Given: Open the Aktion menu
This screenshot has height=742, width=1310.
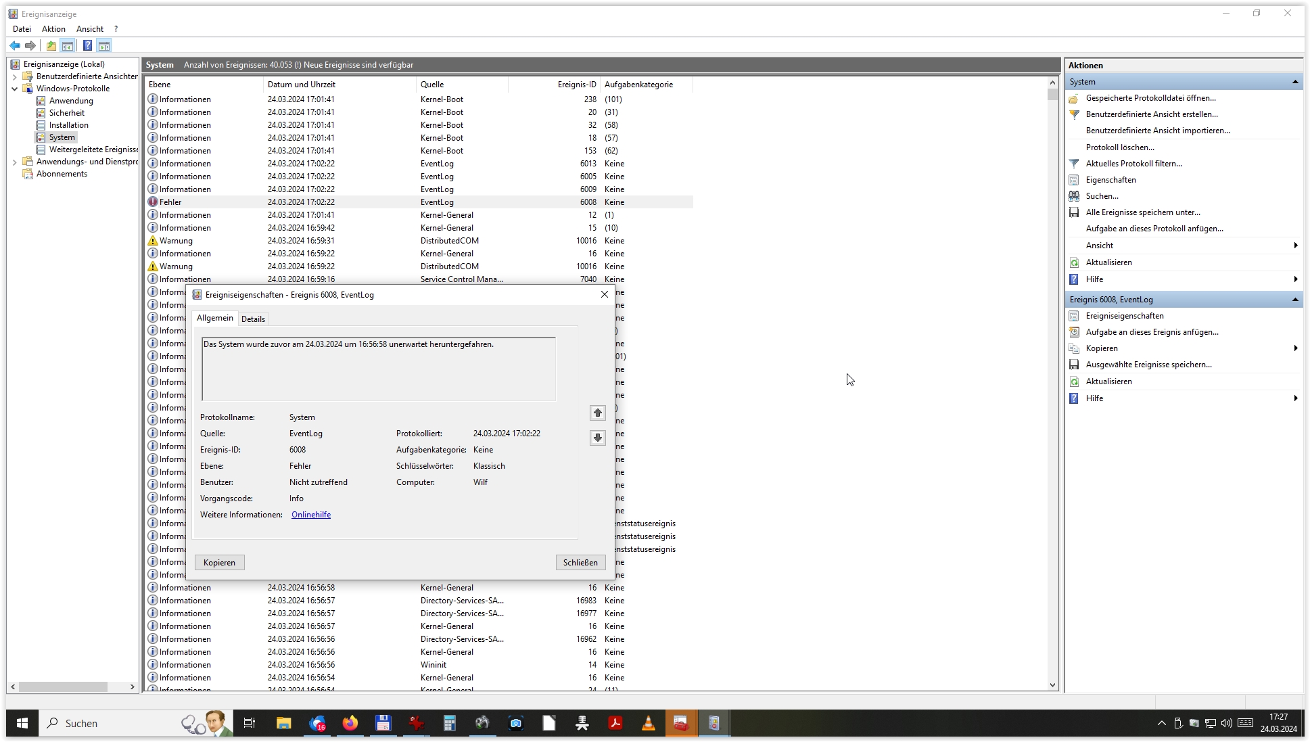Looking at the screenshot, I should point(53,29).
